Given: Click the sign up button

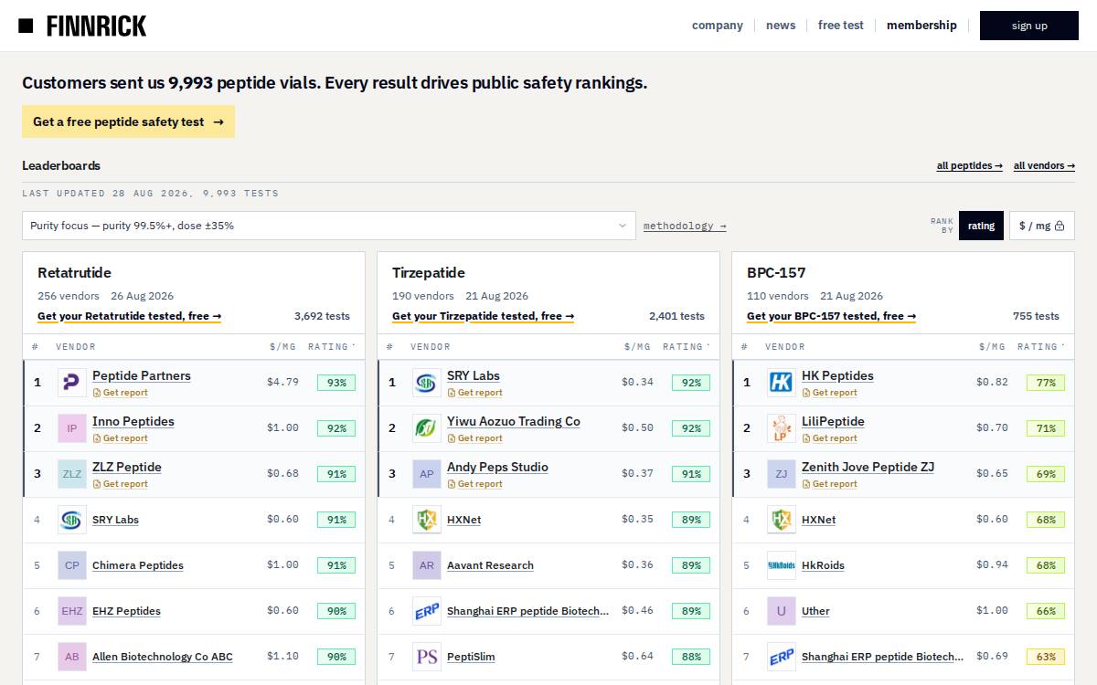Looking at the screenshot, I should (x=1029, y=26).
